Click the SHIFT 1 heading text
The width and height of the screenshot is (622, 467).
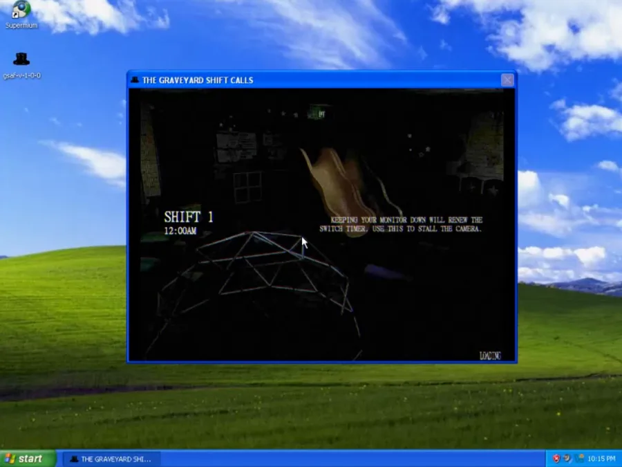pyautogui.click(x=189, y=217)
